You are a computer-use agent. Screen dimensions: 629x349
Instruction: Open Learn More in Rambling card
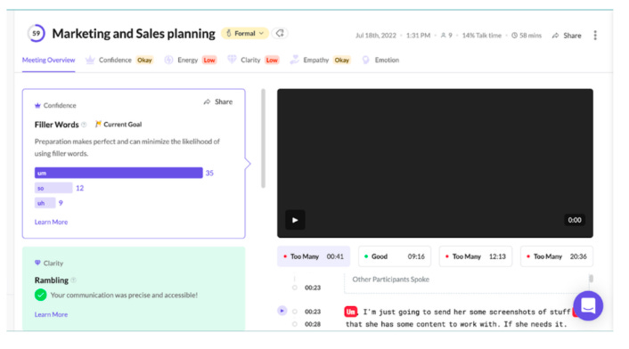click(x=51, y=314)
